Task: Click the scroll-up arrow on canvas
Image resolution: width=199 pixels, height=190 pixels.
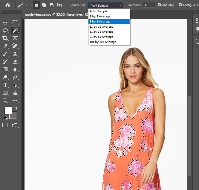Action: [190, 22]
